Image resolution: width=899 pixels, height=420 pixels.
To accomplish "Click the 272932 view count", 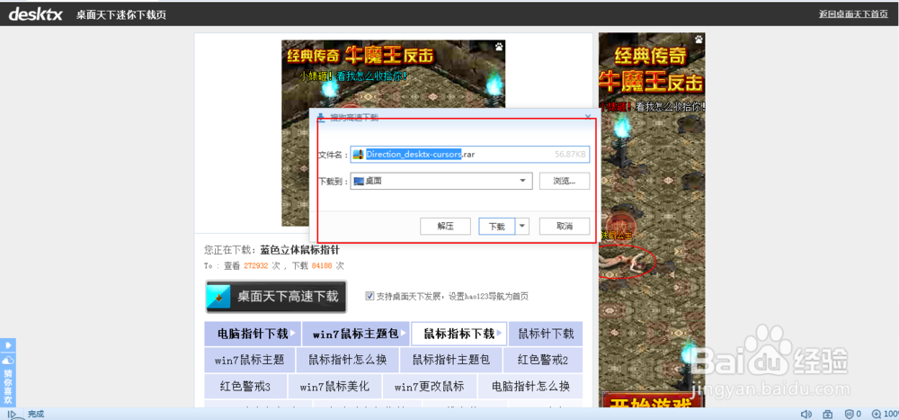I will pyautogui.click(x=256, y=266).
